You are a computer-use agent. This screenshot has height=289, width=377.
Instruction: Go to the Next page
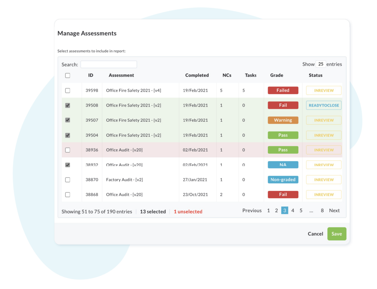(334, 211)
